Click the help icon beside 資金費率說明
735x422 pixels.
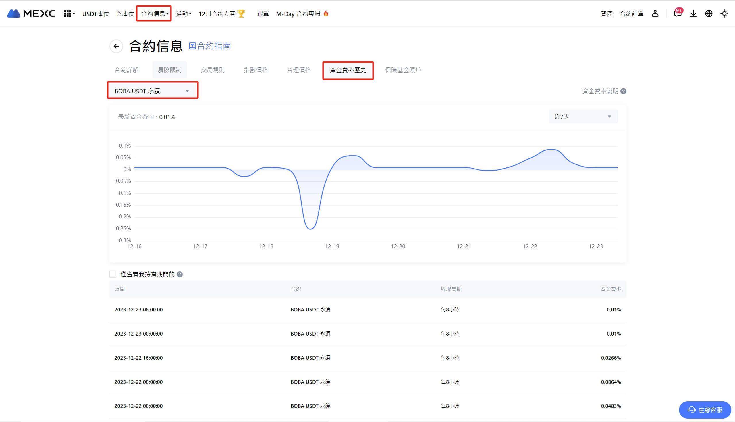click(x=624, y=91)
